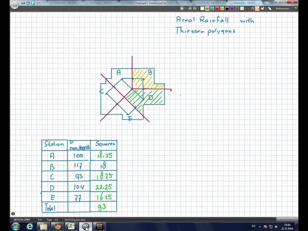Click the small round icon at the page's bottom-left corner
Screen dimensions: 308x231
click(13, 214)
